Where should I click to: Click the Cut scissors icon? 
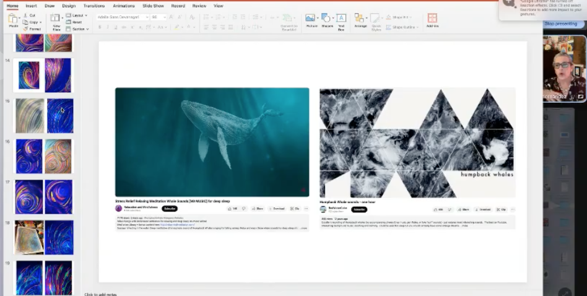point(25,15)
